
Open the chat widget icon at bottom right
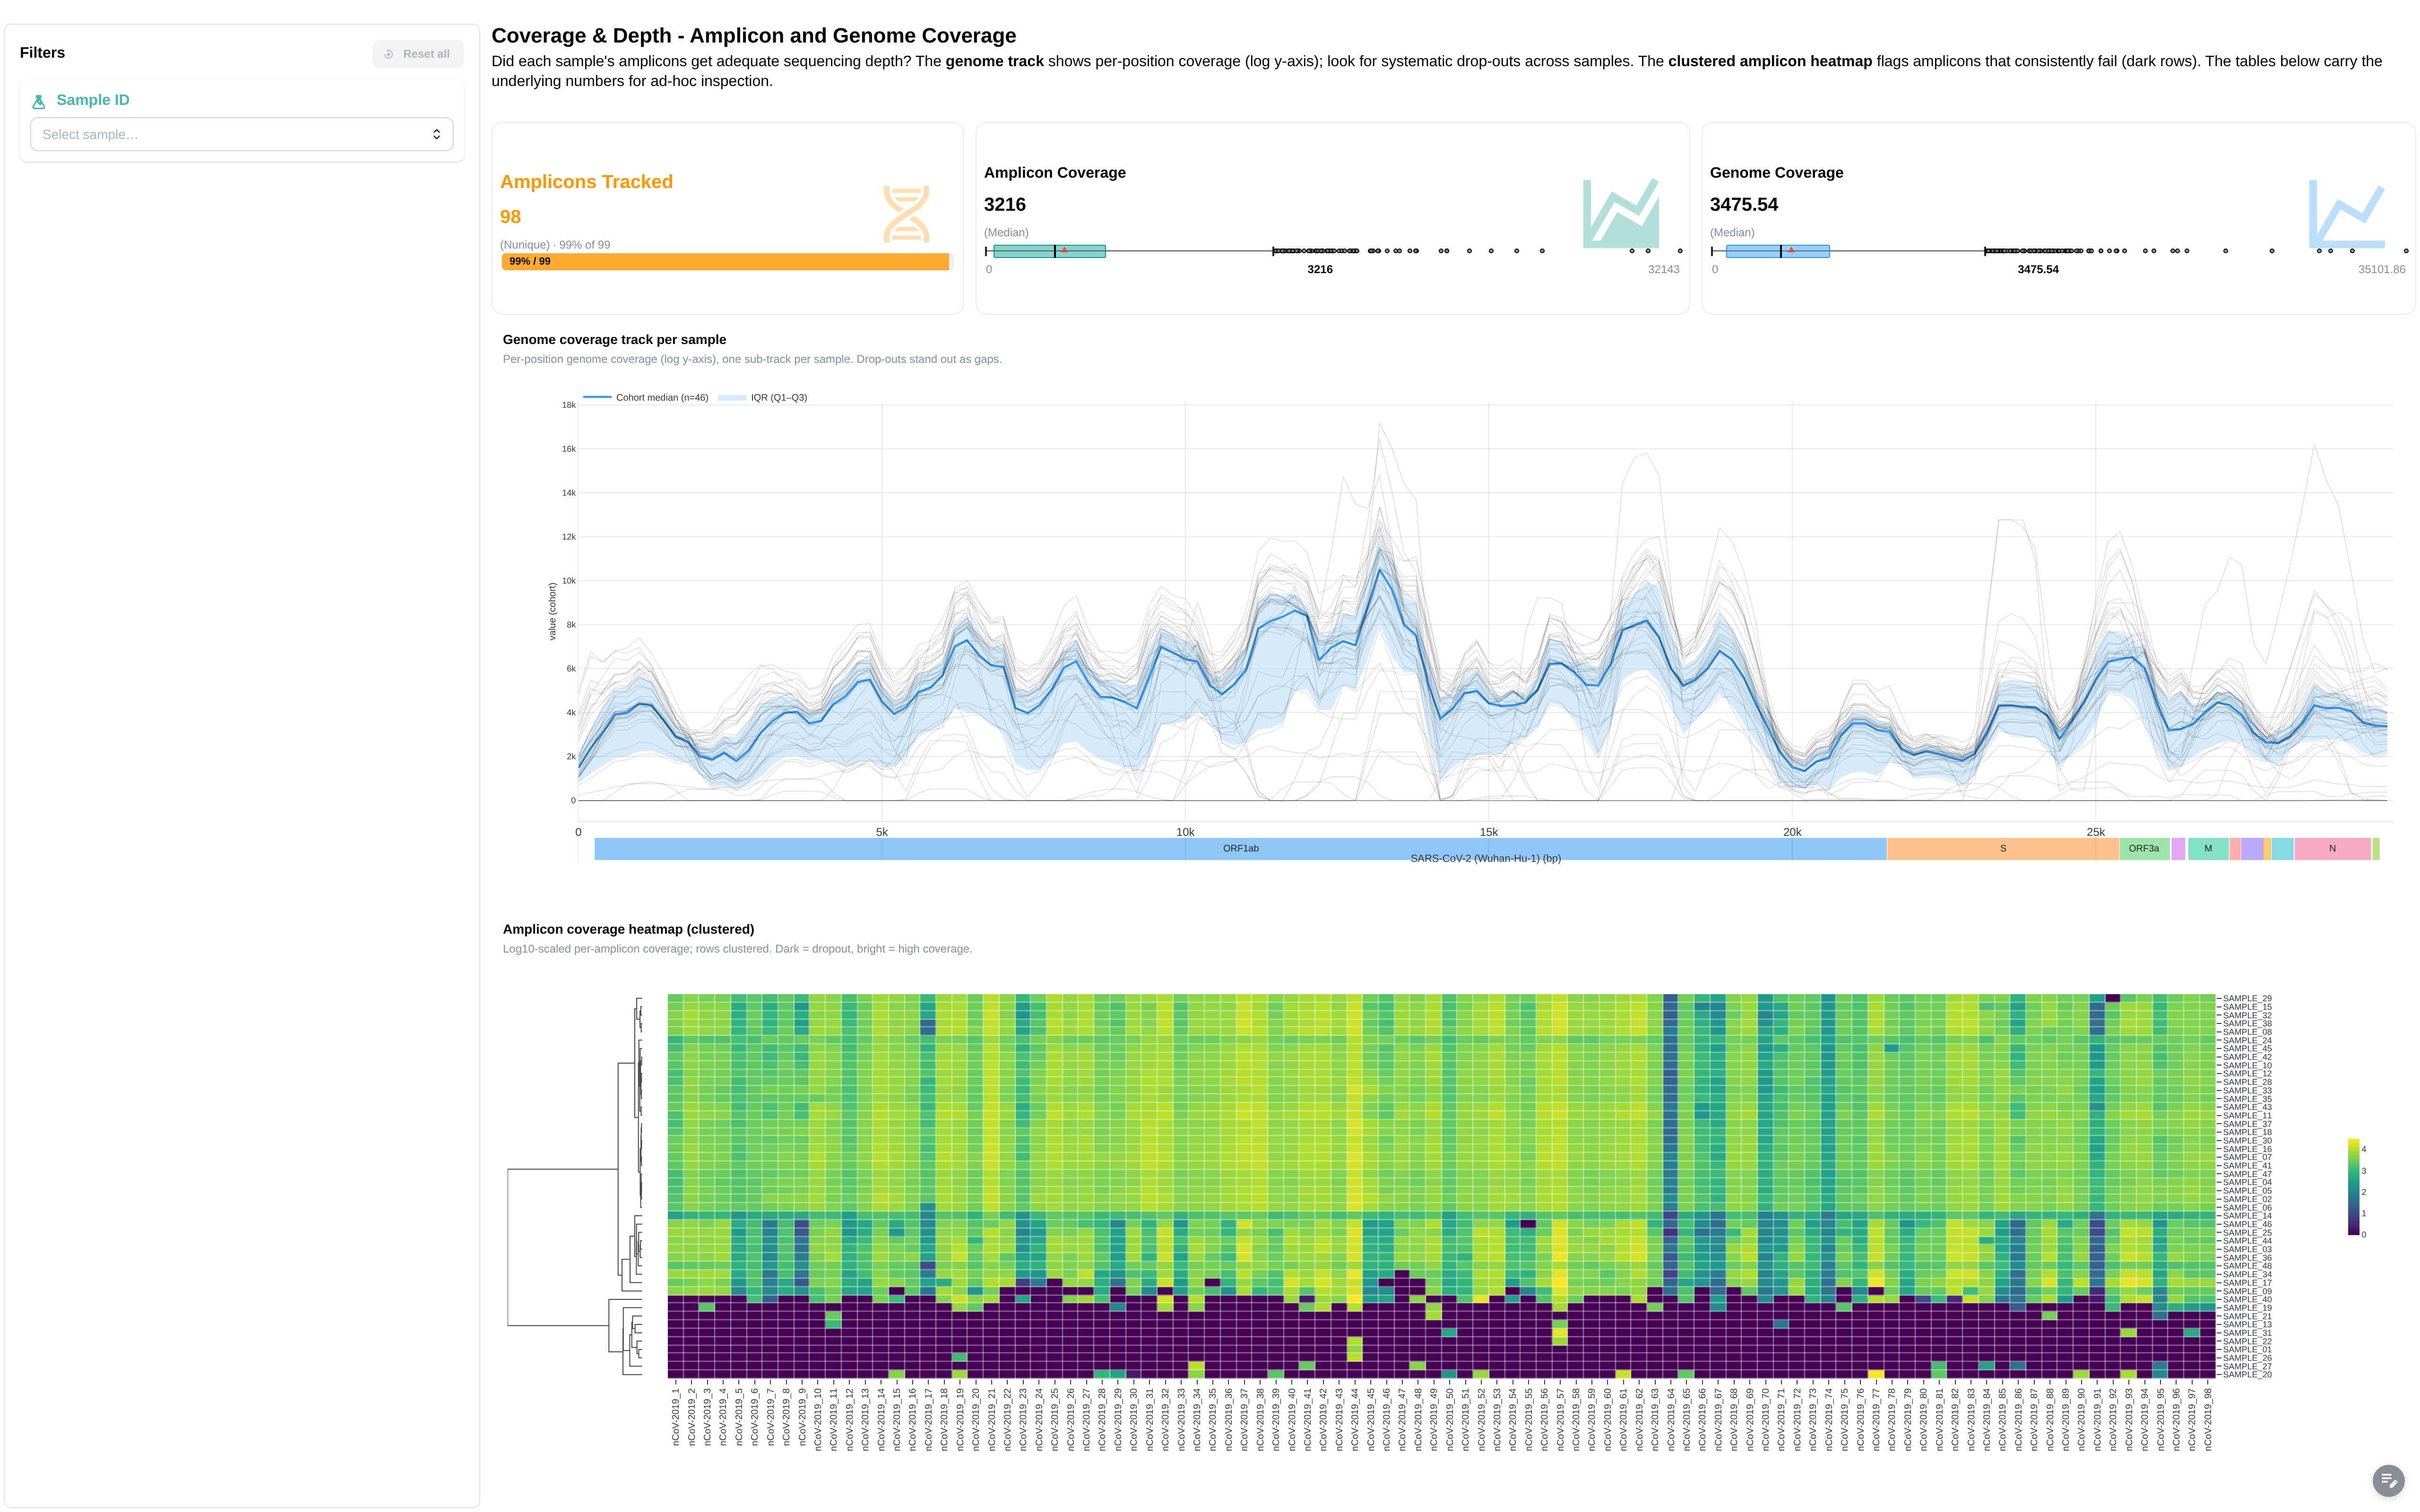click(x=2388, y=1479)
